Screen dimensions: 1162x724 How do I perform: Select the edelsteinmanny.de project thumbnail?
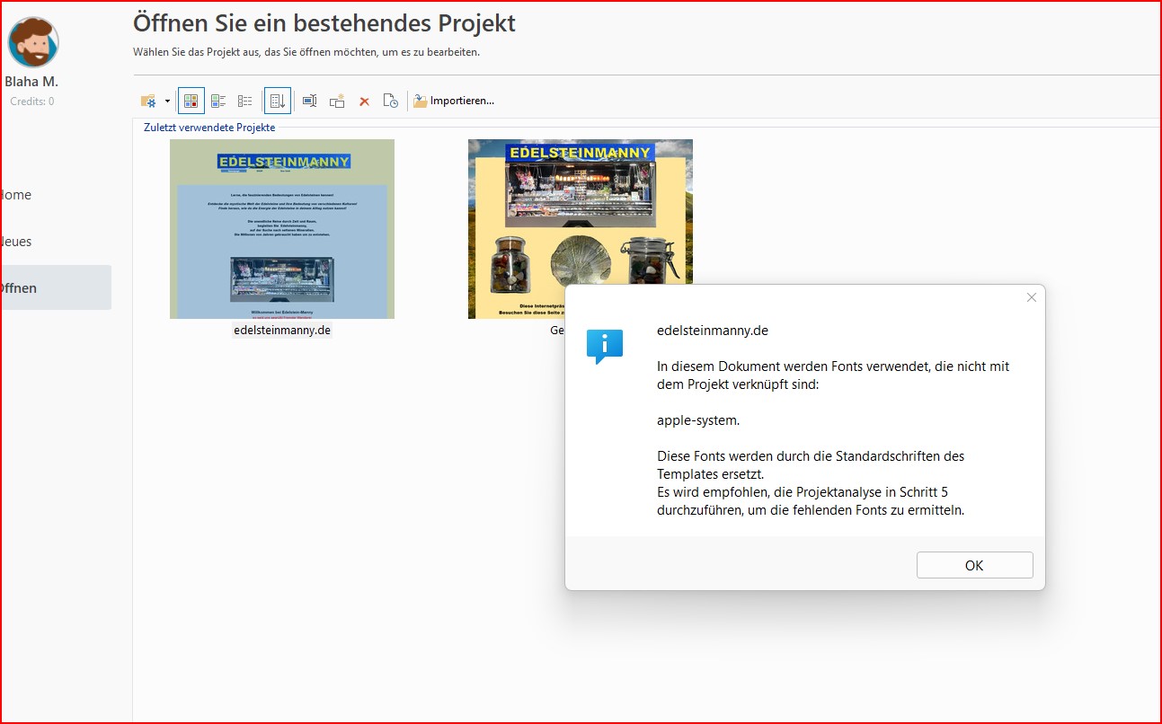tap(282, 229)
